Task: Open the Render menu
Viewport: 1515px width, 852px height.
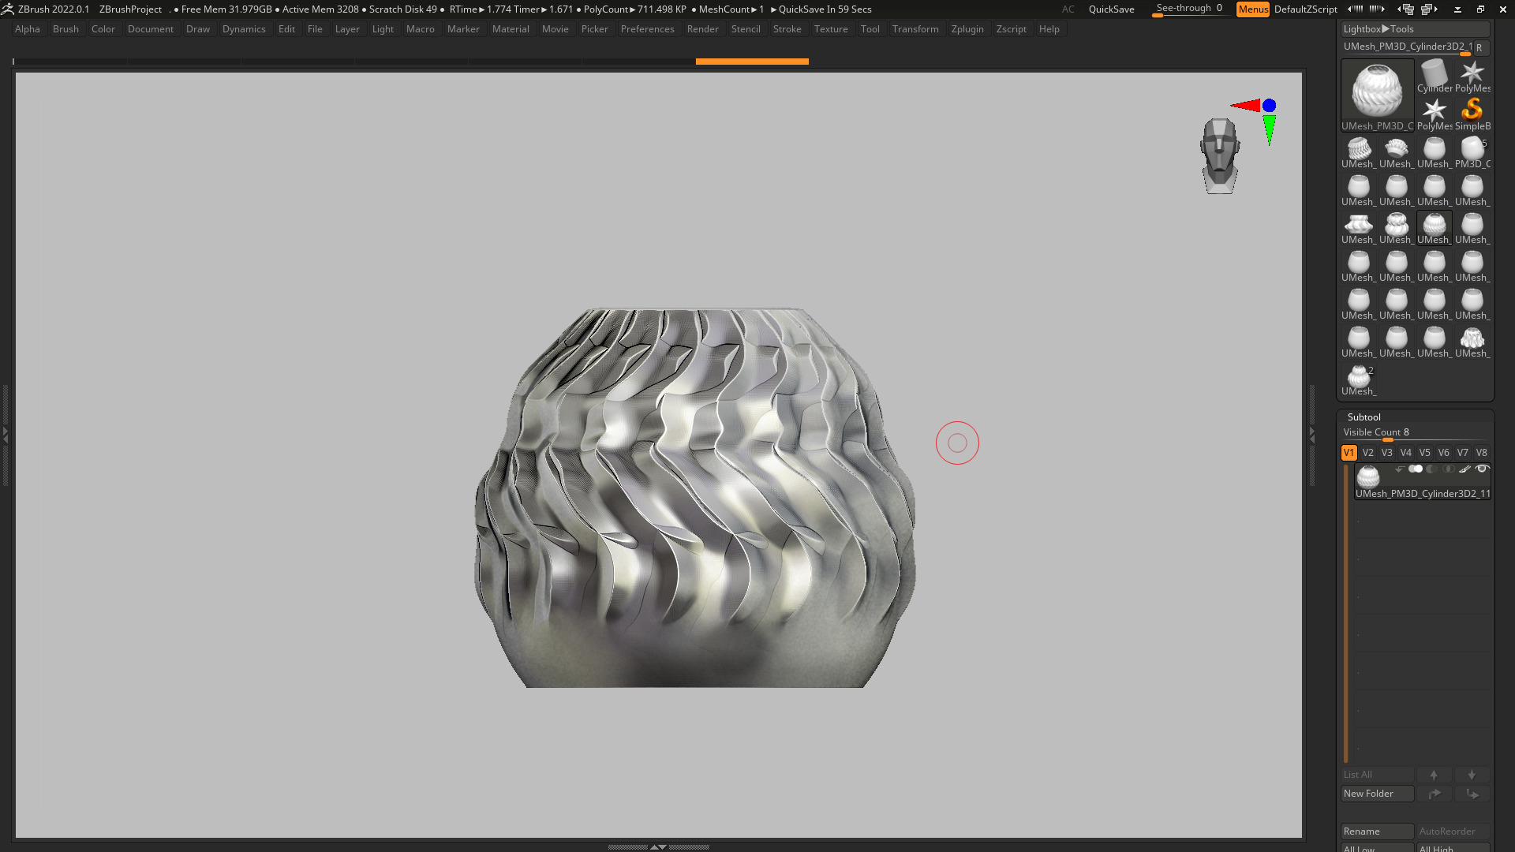Action: (x=702, y=29)
